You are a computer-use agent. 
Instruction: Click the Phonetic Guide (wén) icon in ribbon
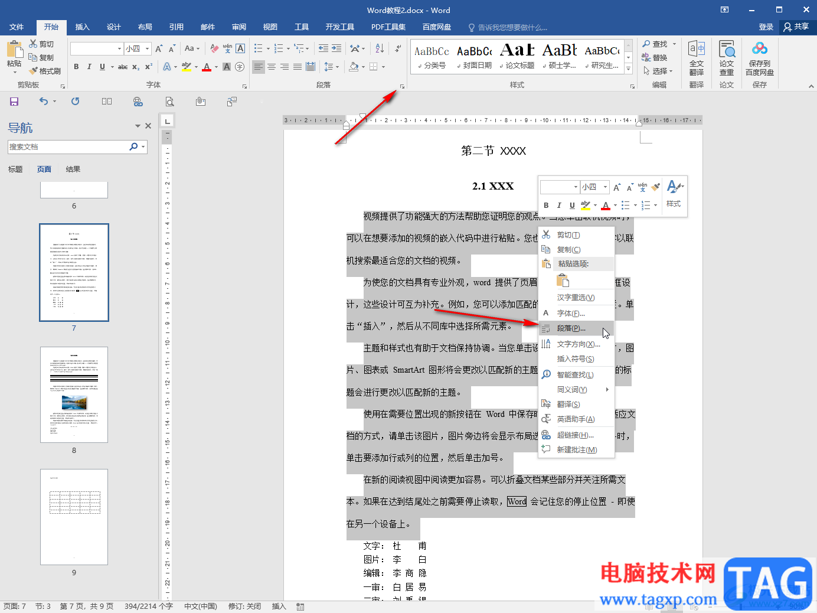point(227,48)
